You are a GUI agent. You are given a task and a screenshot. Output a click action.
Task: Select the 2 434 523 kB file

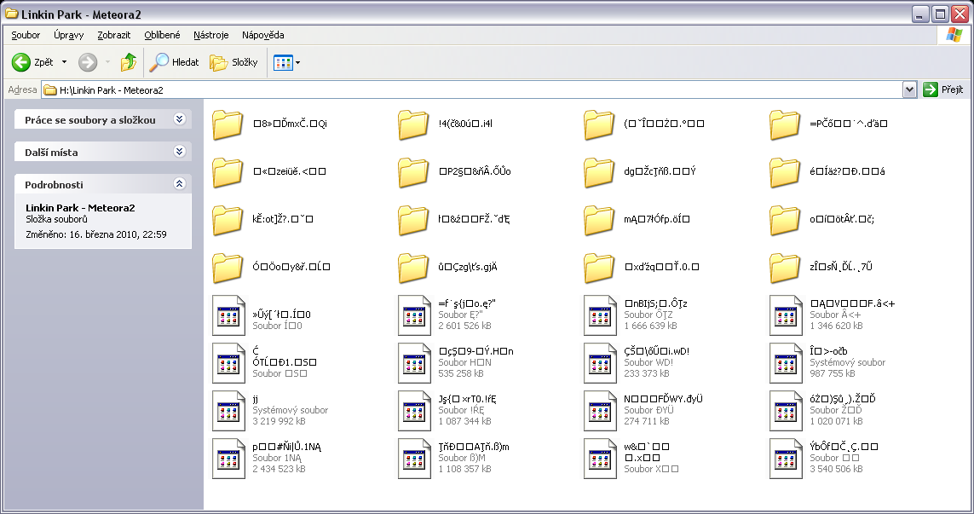[x=267, y=459]
